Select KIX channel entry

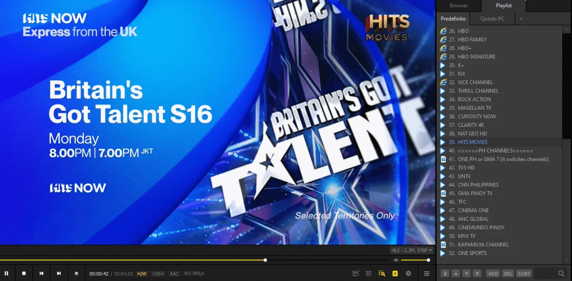tap(500, 74)
